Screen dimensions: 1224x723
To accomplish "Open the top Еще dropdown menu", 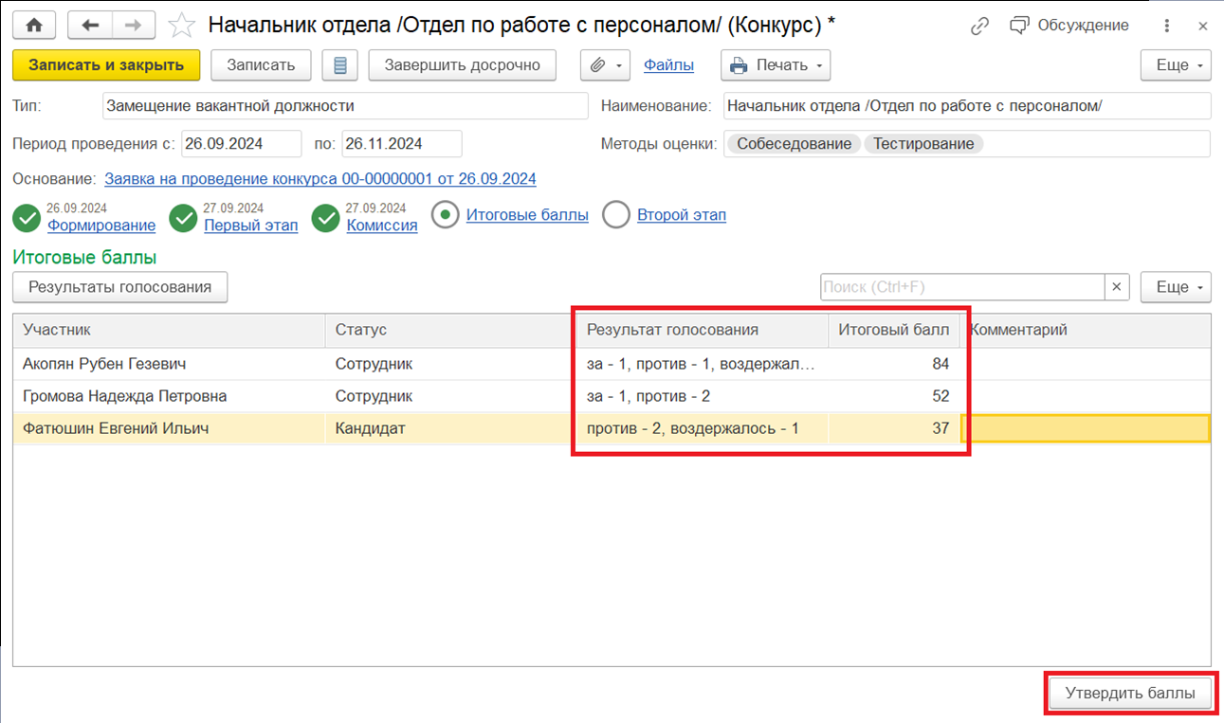I will coord(1176,65).
